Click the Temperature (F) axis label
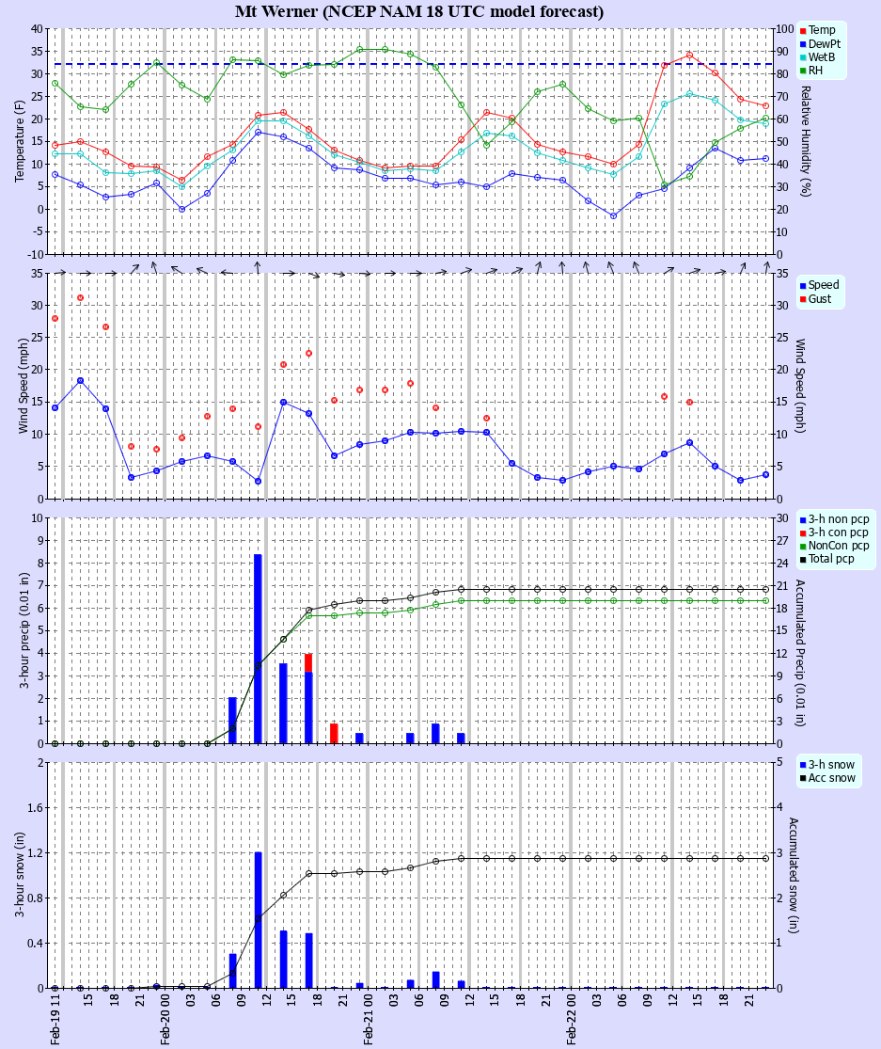Image resolution: width=881 pixels, height=1049 pixels. click(19, 141)
